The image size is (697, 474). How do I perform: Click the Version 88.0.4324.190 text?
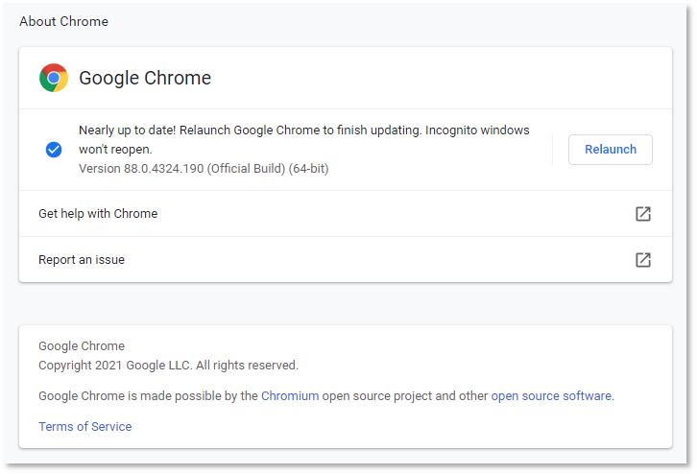tap(141, 169)
